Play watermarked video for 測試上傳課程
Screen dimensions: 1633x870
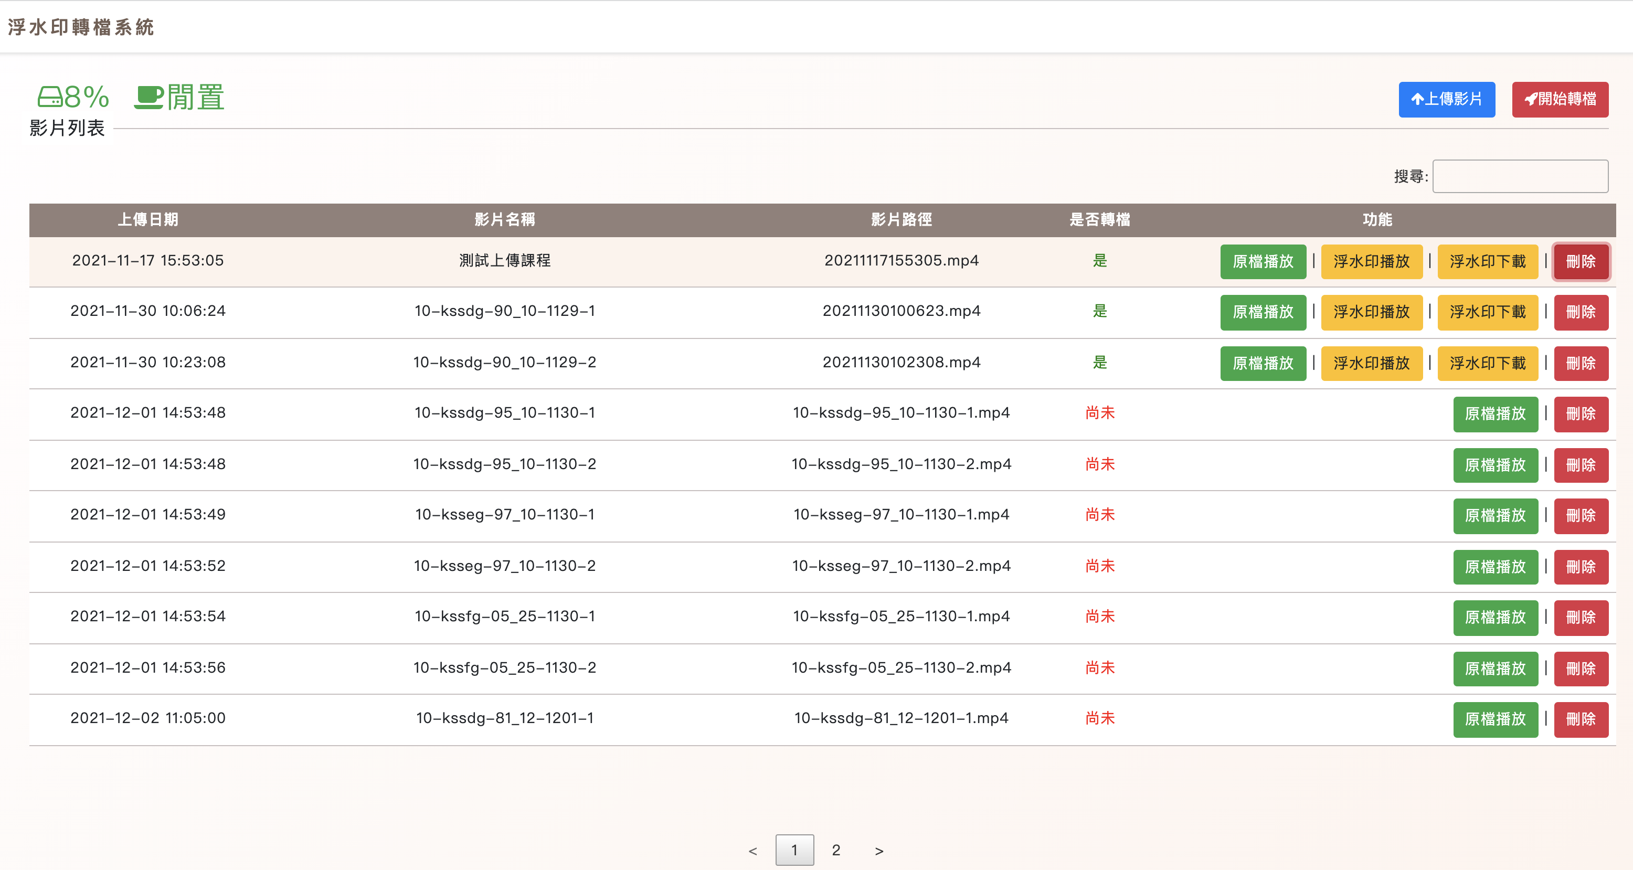(1371, 261)
